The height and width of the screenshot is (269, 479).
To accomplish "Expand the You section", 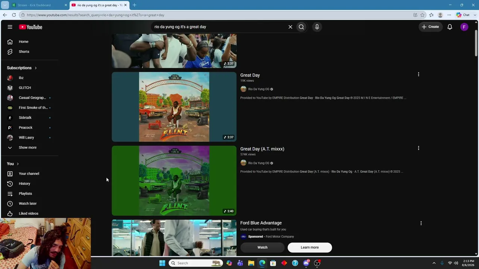I will 13,164.
